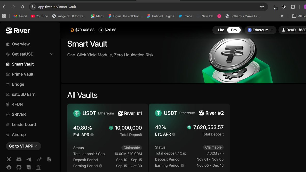Open the pink Dribbble bookmark icon

click(219, 16)
